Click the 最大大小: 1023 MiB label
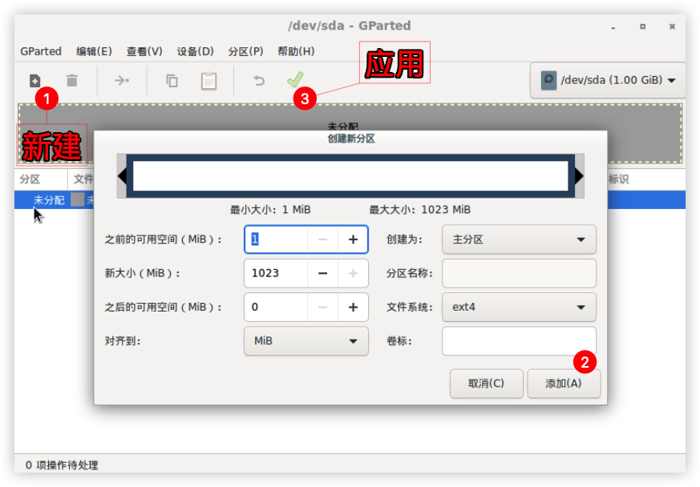The width and height of the screenshot is (700, 487). (x=419, y=210)
